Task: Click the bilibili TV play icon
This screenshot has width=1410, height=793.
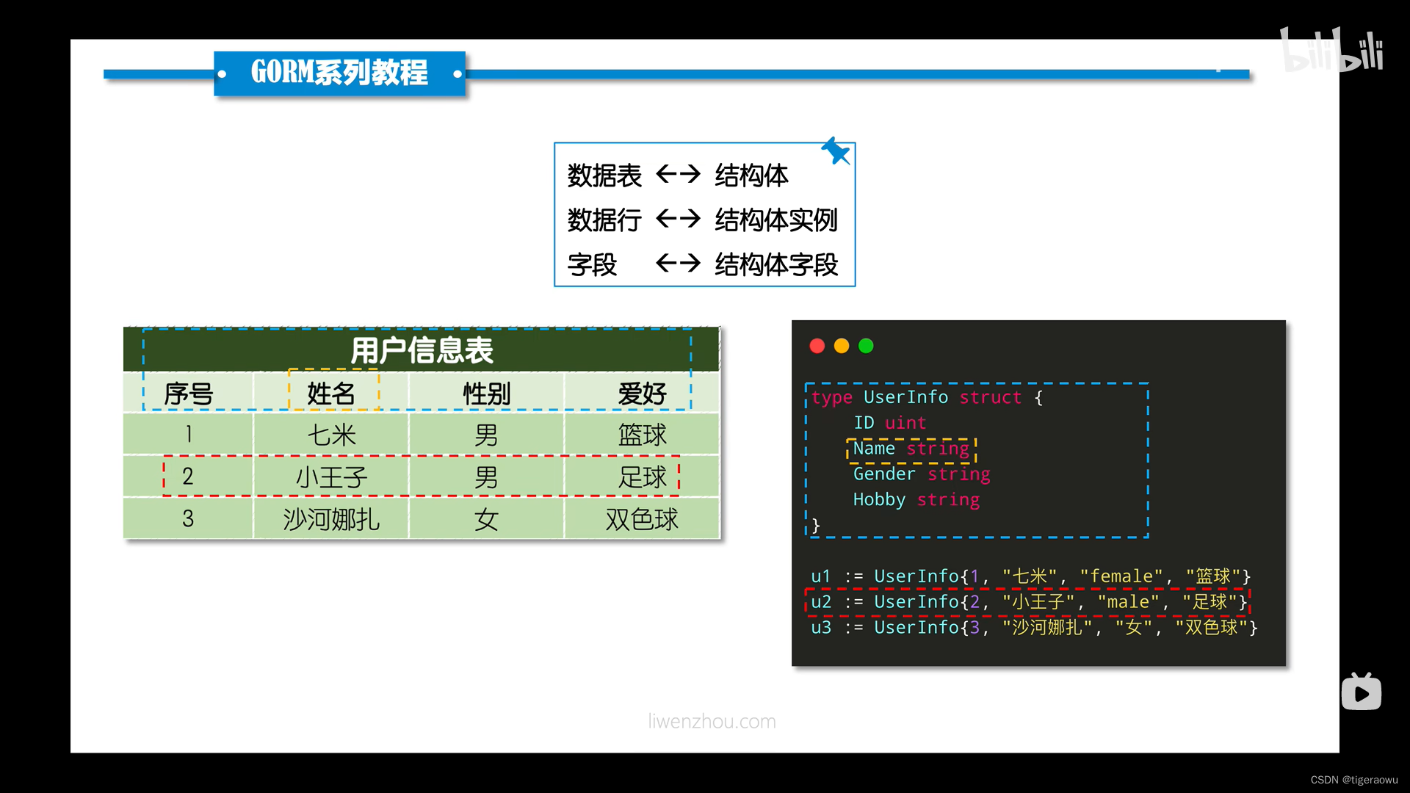Action: [1362, 692]
